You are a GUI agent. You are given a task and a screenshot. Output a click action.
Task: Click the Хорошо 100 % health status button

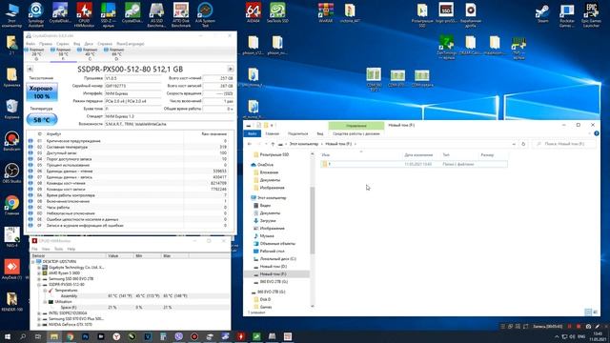point(42,92)
